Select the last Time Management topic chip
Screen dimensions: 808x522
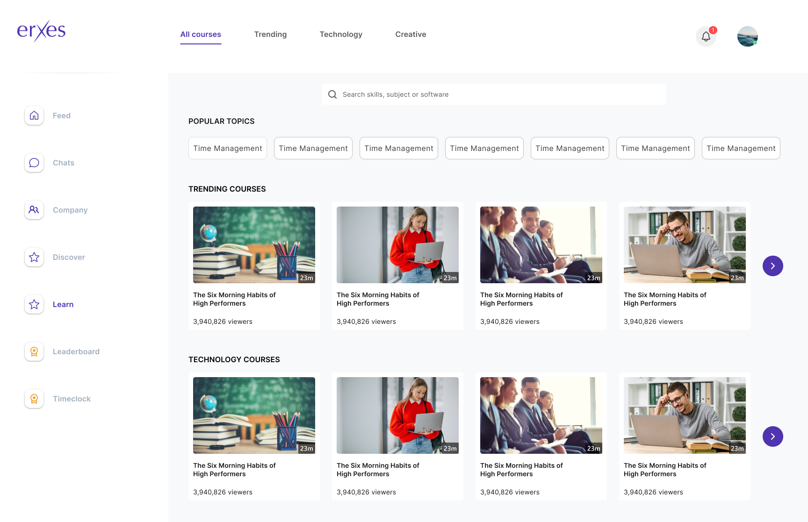[741, 148]
